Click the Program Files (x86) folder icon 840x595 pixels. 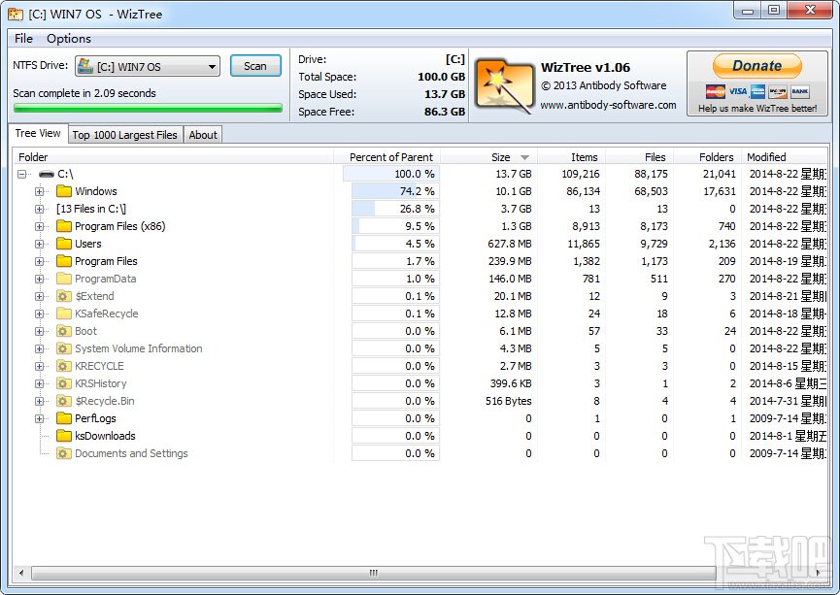click(64, 226)
